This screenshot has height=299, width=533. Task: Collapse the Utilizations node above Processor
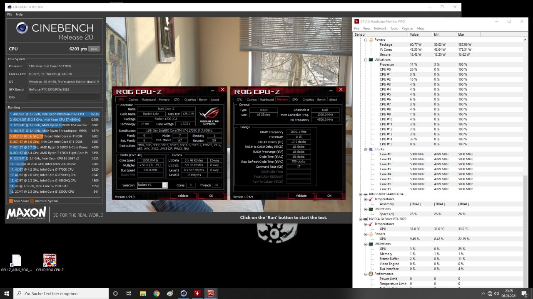(x=366, y=59)
